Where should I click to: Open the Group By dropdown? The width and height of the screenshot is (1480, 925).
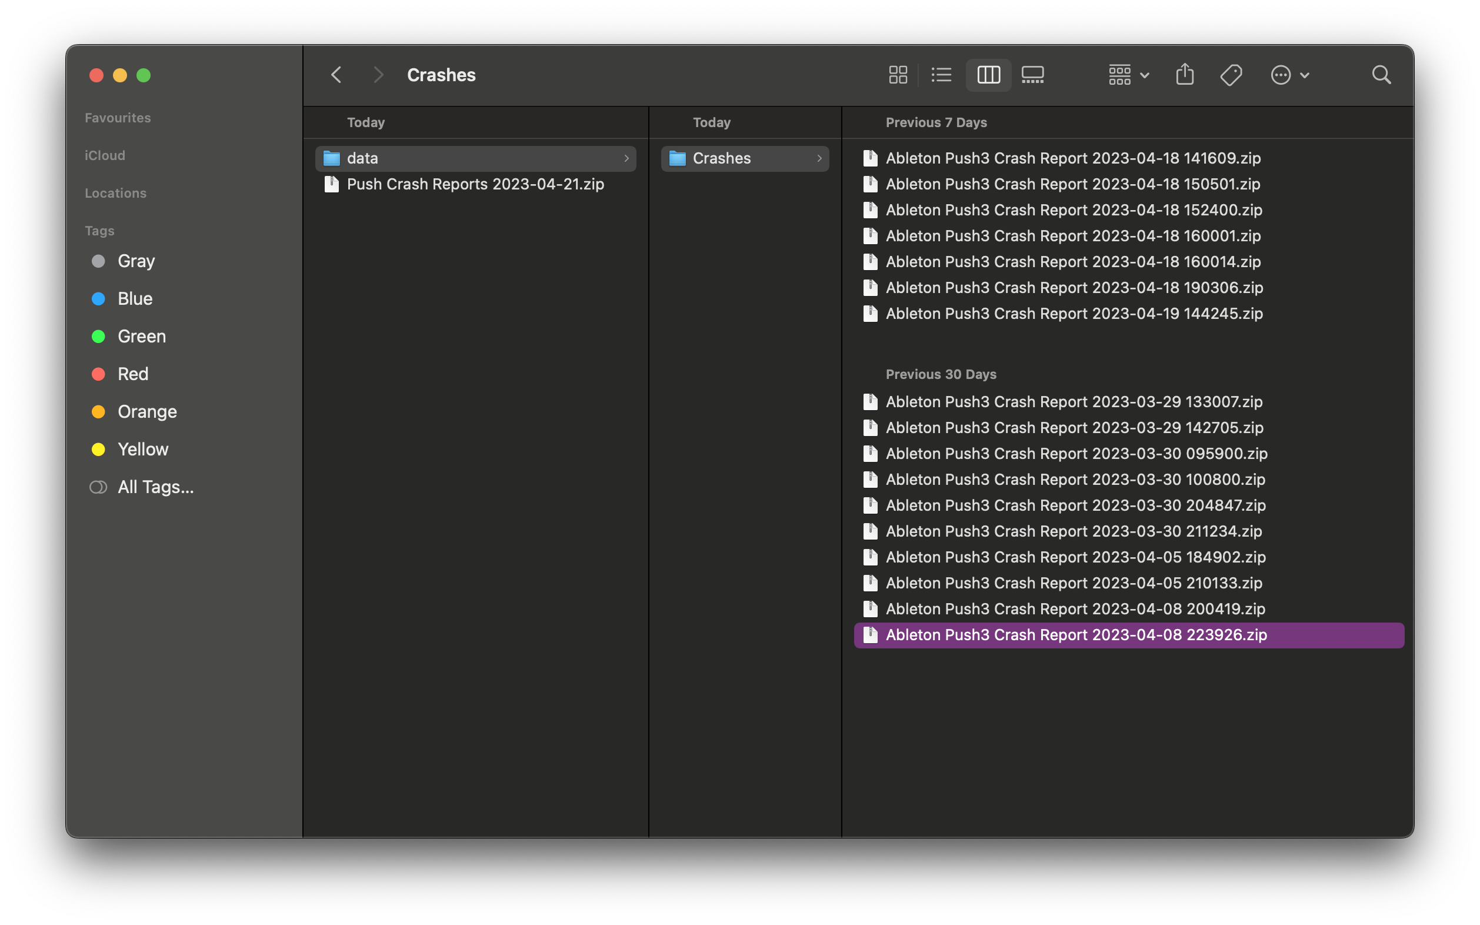pyautogui.click(x=1128, y=75)
